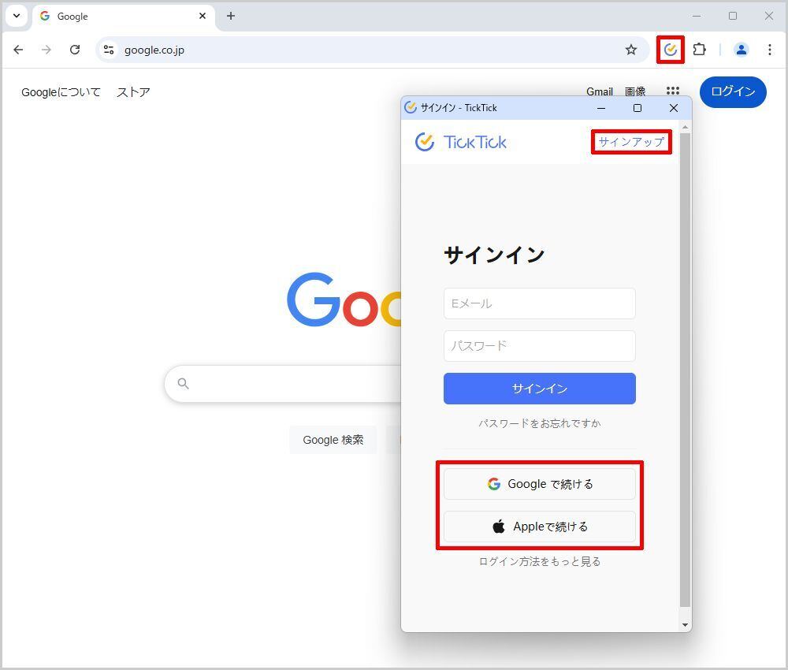This screenshot has width=788, height=670.
Task: Click the blue サインイン button
Action: [x=539, y=389]
